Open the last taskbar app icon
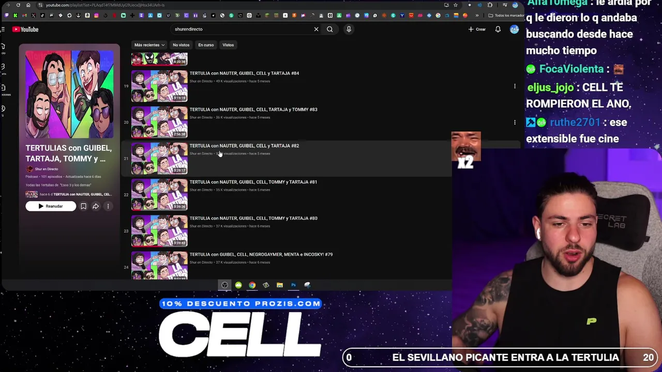This screenshot has height=372, width=662. pyautogui.click(x=307, y=285)
